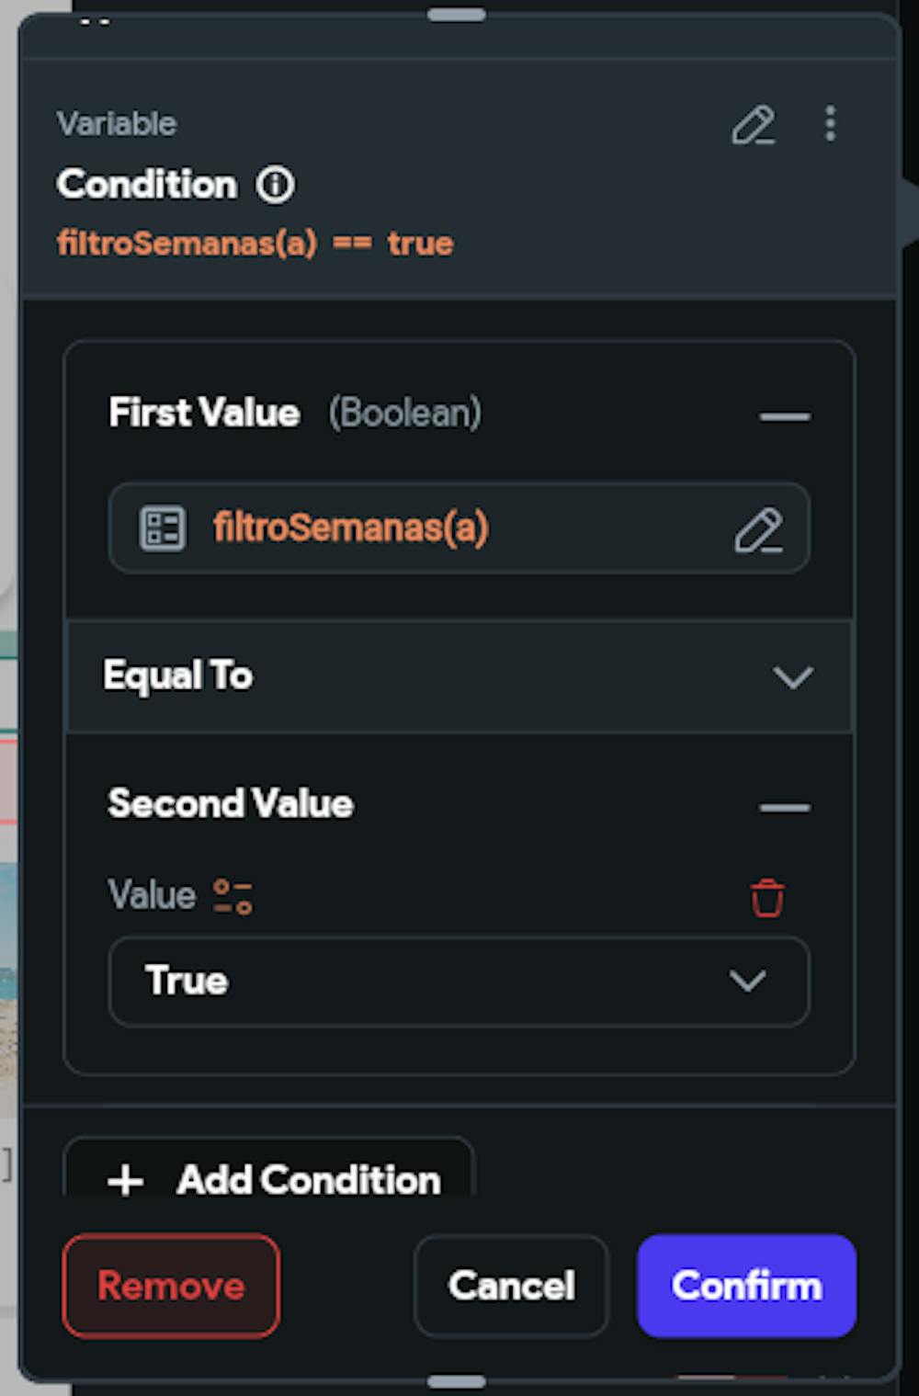919x1396 pixels.
Task: Click the Add Condition button
Action: coord(268,1168)
